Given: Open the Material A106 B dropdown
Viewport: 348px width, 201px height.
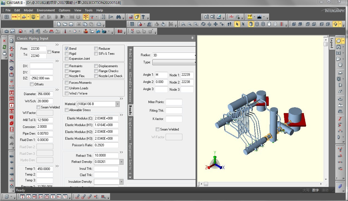Looking at the screenshot, I should (x=117, y=104).
